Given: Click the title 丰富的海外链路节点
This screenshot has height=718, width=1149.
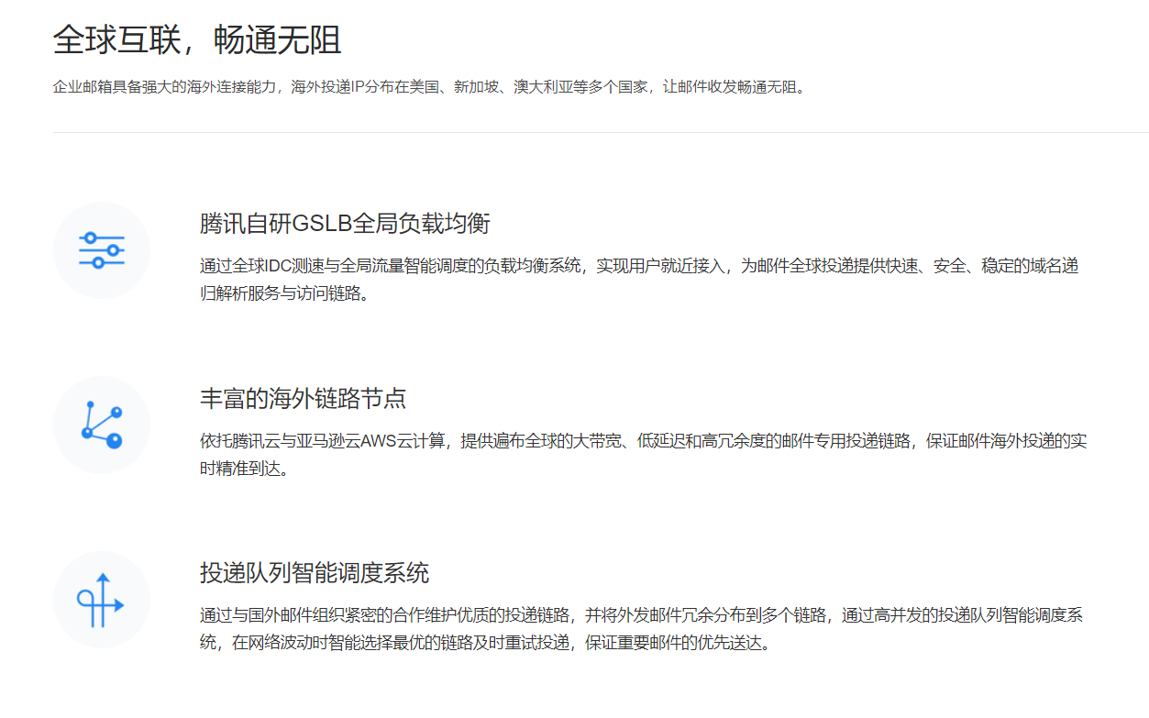Looking at the screenshot, I should (x=303, y=399).
